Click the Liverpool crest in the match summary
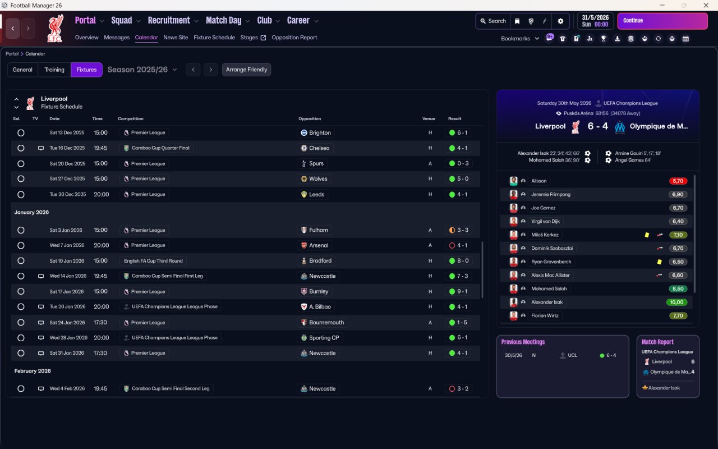 (x=576, y=127)
